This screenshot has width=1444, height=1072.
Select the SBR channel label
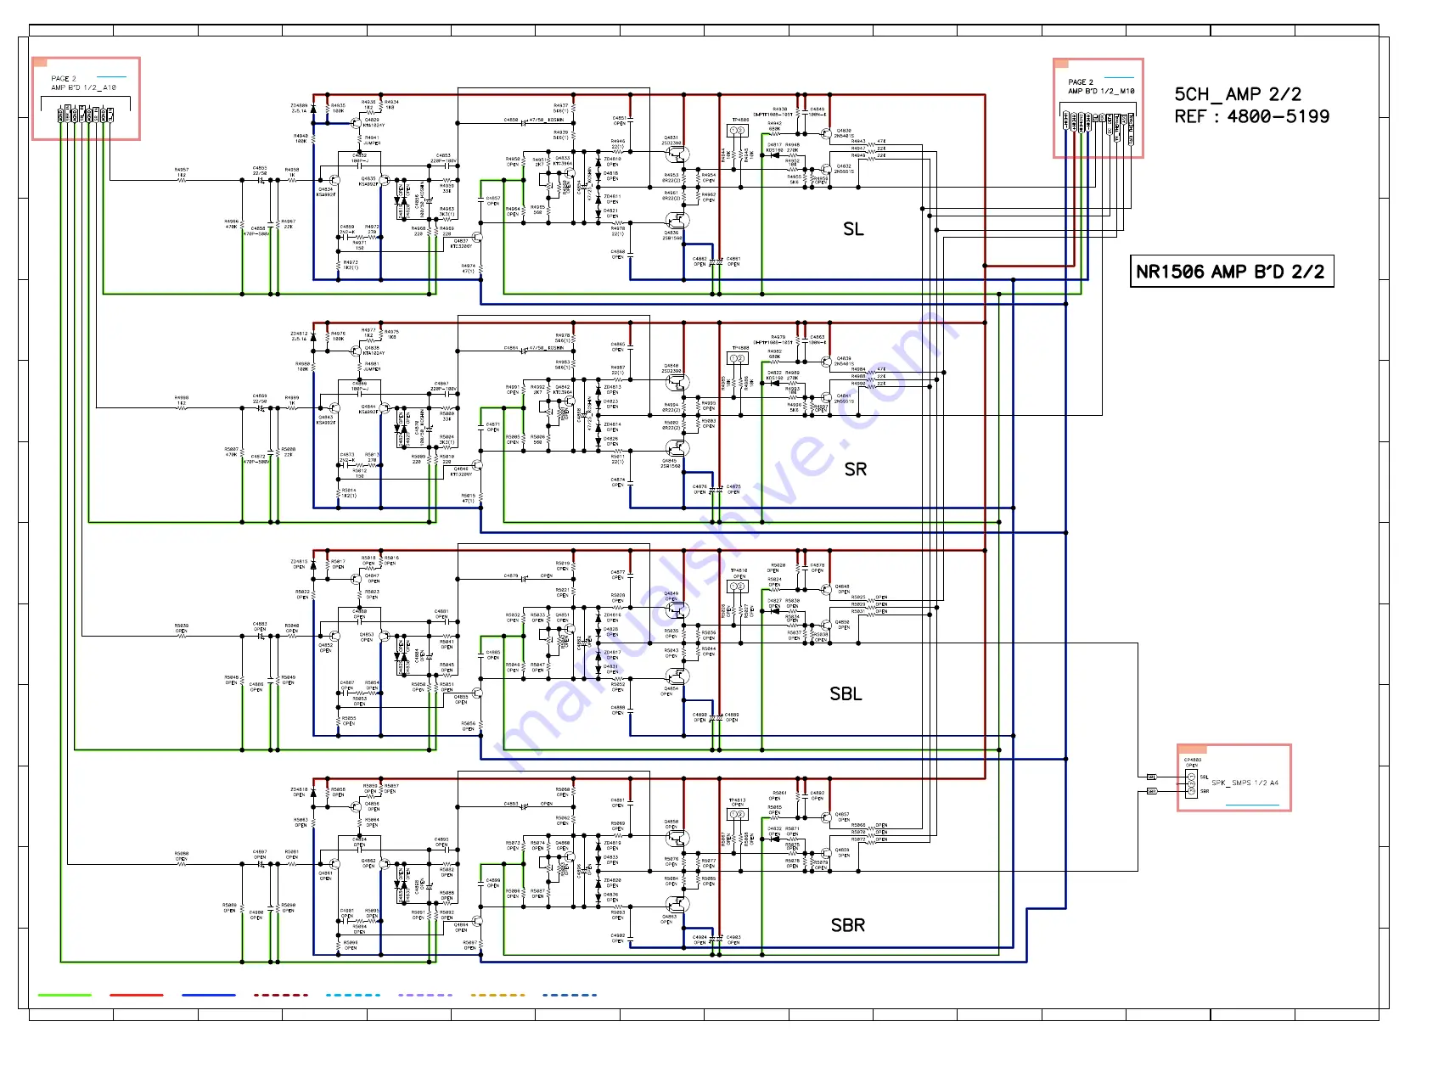click(x=847, y=925)
